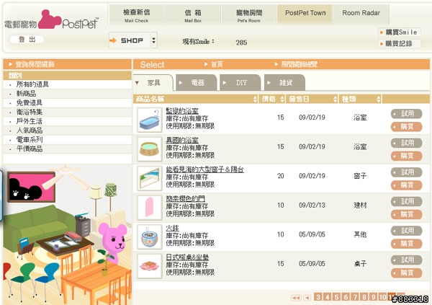Viewport: 432px width, 305px height.
Task: Click pink bear in room preview
Action: [x=113, y=242]
